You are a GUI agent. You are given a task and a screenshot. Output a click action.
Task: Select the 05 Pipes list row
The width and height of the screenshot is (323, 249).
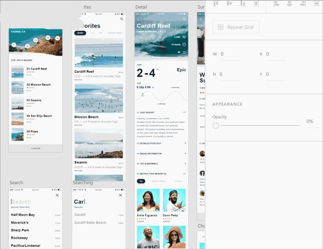click(36, 134)
